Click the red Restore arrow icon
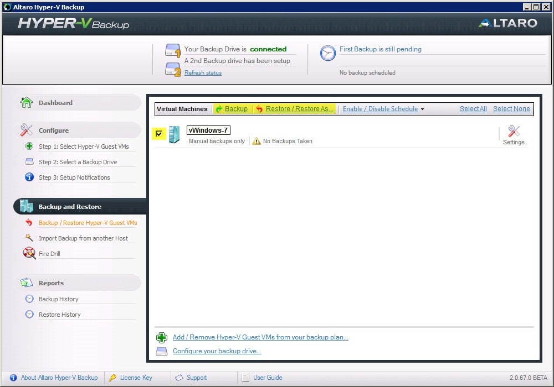 point(259,109)
